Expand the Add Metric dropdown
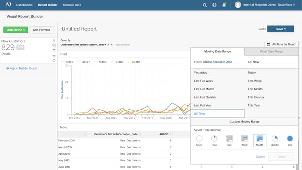 16,30
